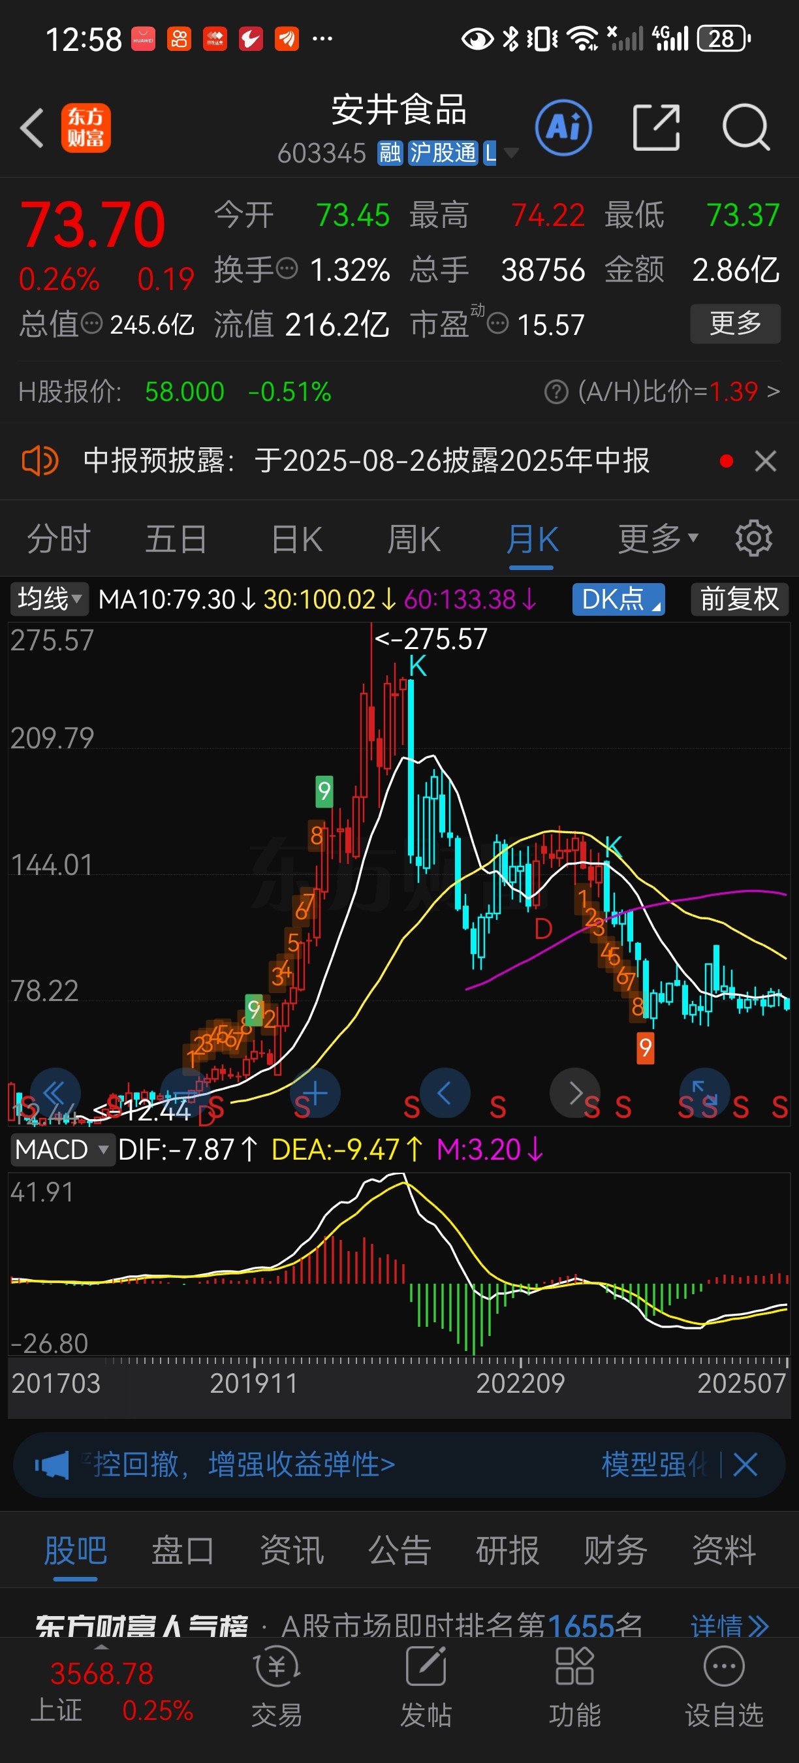Zoom in chart with plus button
The height and width of the screenshot is (1763, 799).
(x=315, y=1093)
